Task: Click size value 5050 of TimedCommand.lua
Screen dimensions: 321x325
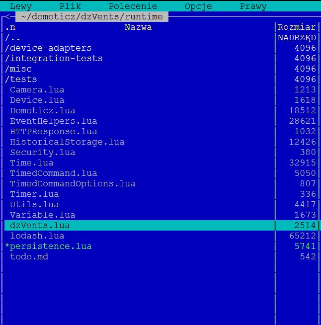Action: click(x=305, y=173)
